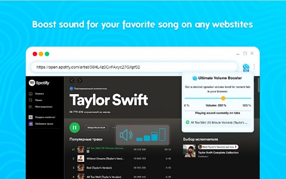Image resolution: width=286 pixels, height=179 pixels.
Task: Click the Spotify page scrollbar
Action: pyautogui.click(x=258, y=85)
